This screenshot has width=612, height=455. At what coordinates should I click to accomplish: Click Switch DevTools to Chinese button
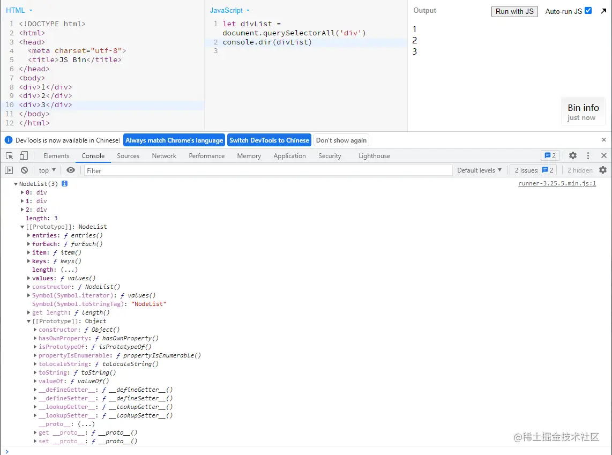pos(269,140)
